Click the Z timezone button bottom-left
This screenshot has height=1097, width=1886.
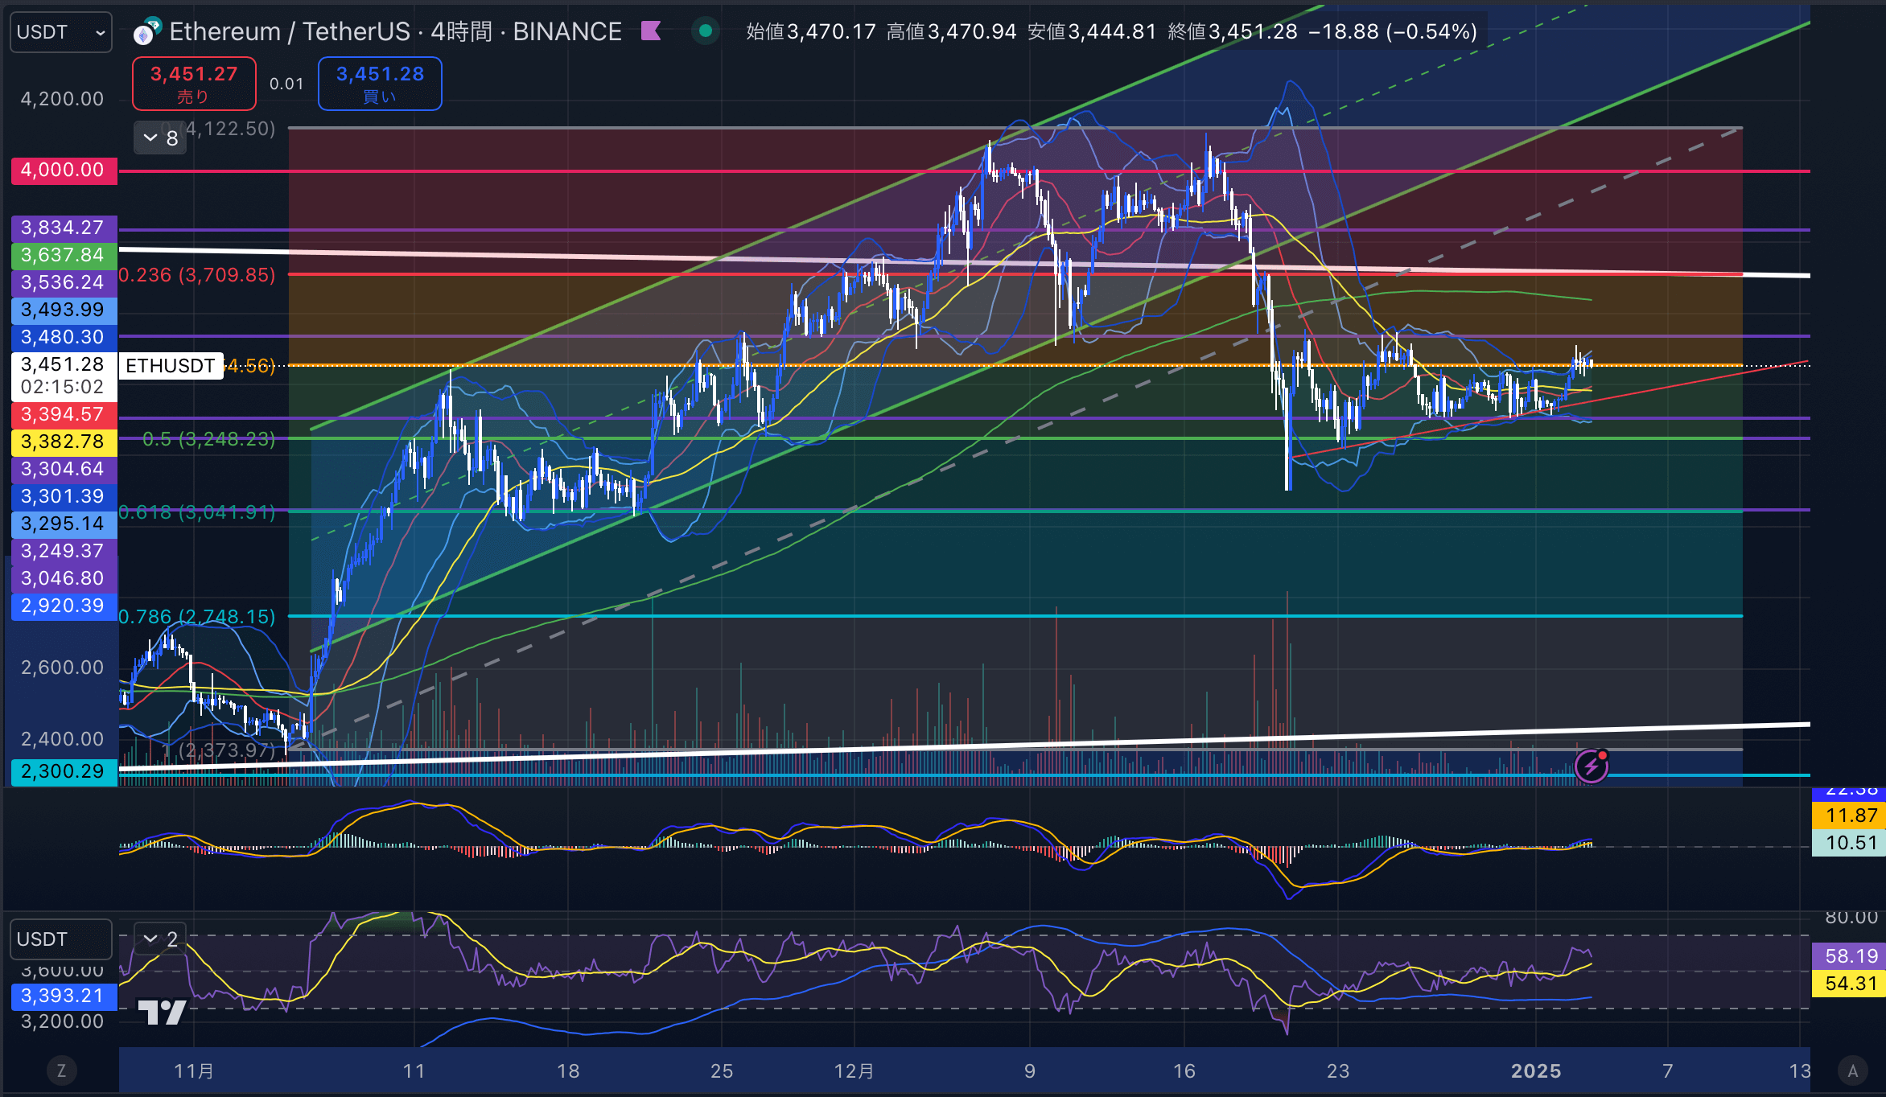point(61,1070)
